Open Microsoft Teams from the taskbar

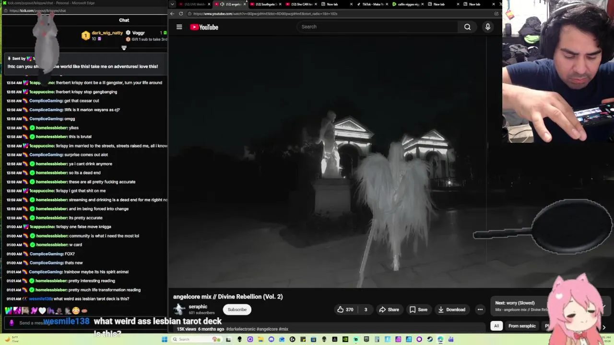tap(451, 339)
